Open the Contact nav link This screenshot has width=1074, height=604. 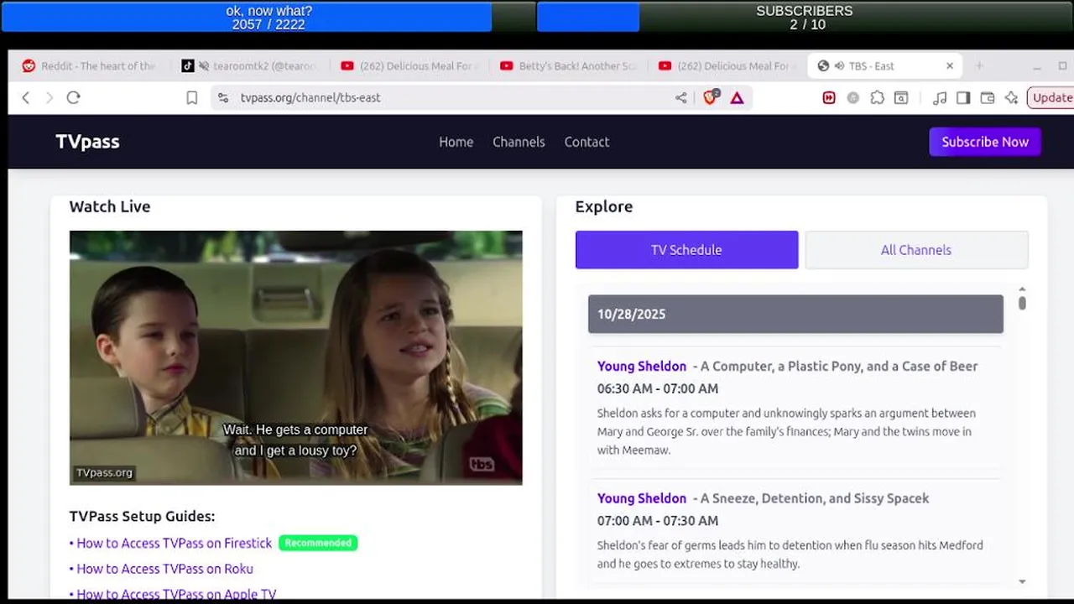click(587, 142)
